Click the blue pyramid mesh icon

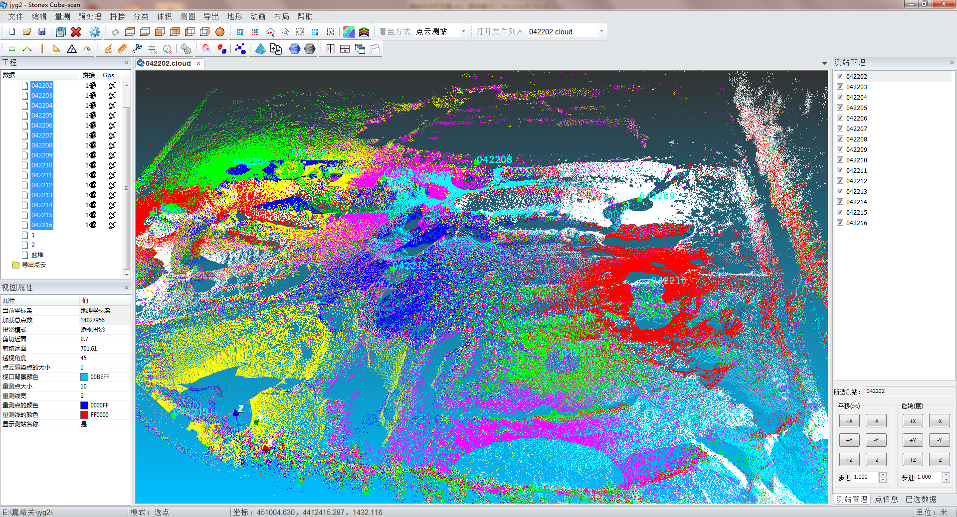coord(260,49)
